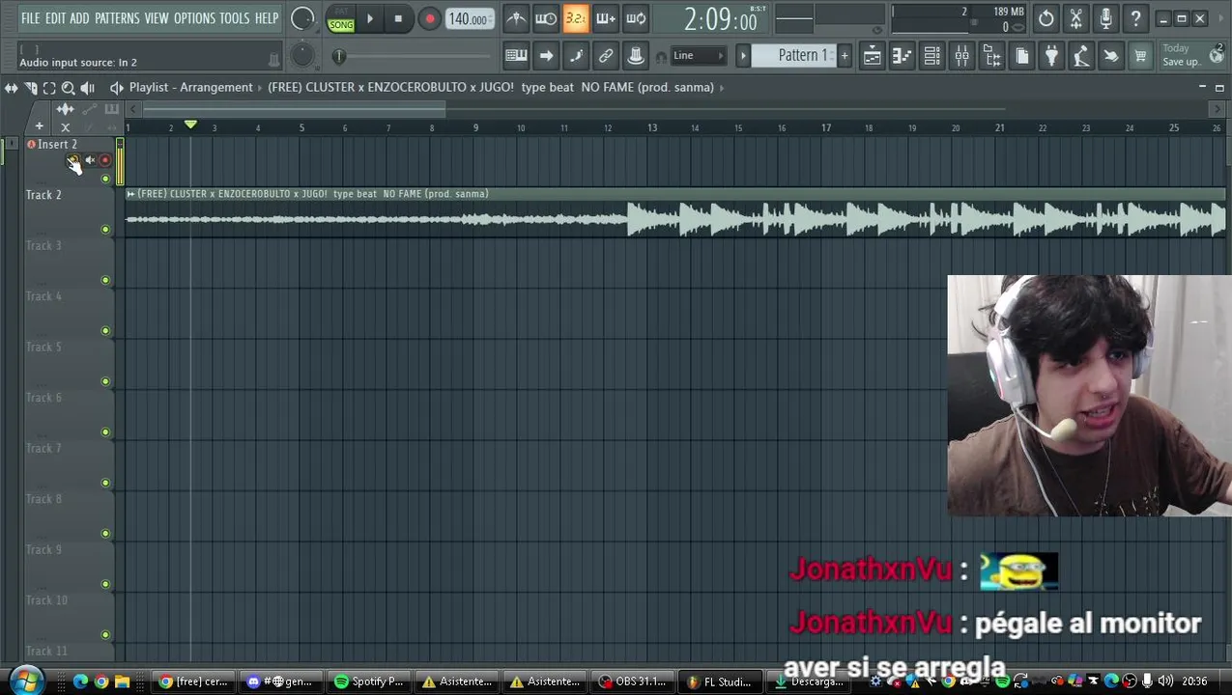
Task: Open the Browser icon
Action: tap(991, 56)
